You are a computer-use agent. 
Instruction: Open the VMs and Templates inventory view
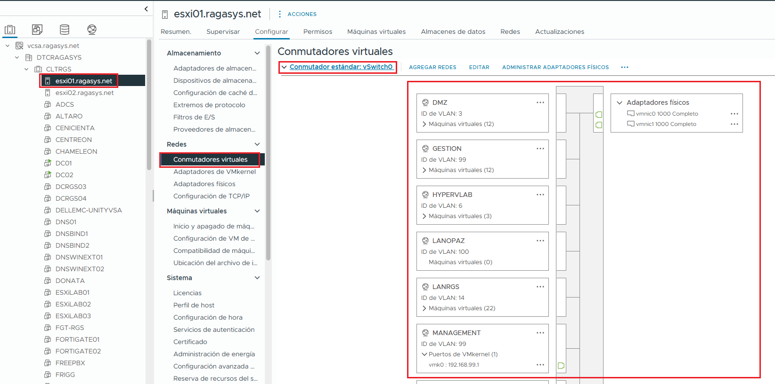(37, 30)
